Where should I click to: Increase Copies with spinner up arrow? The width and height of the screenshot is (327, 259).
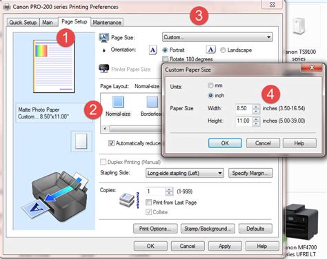point(169,189)
